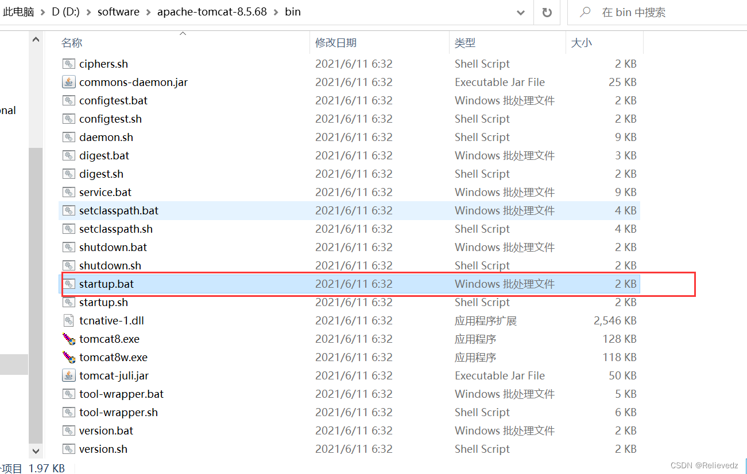Image resolution: width=747 pixels, height=474 pixels.
Task: Click the shutdown.bat file icon
Action: [69, 248]
